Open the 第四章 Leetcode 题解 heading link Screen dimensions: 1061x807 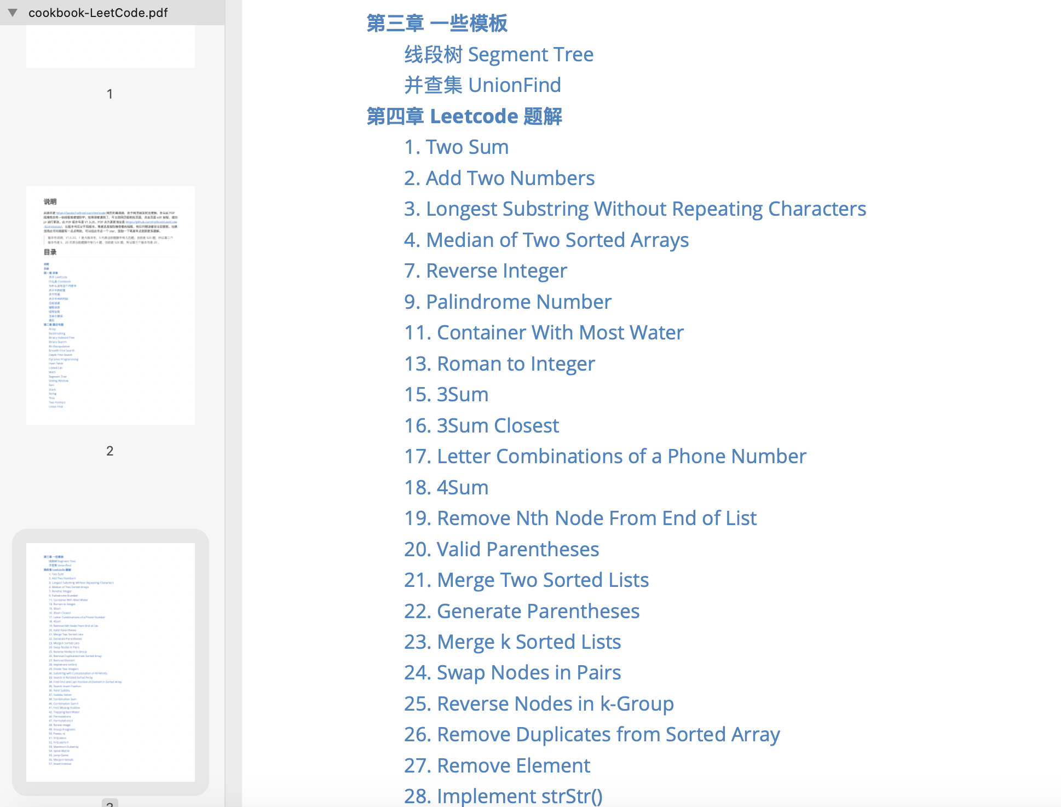point(464,116)
